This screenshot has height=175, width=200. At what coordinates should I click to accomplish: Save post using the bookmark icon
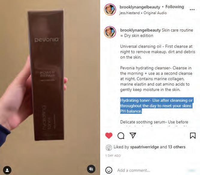click(193, 136)
